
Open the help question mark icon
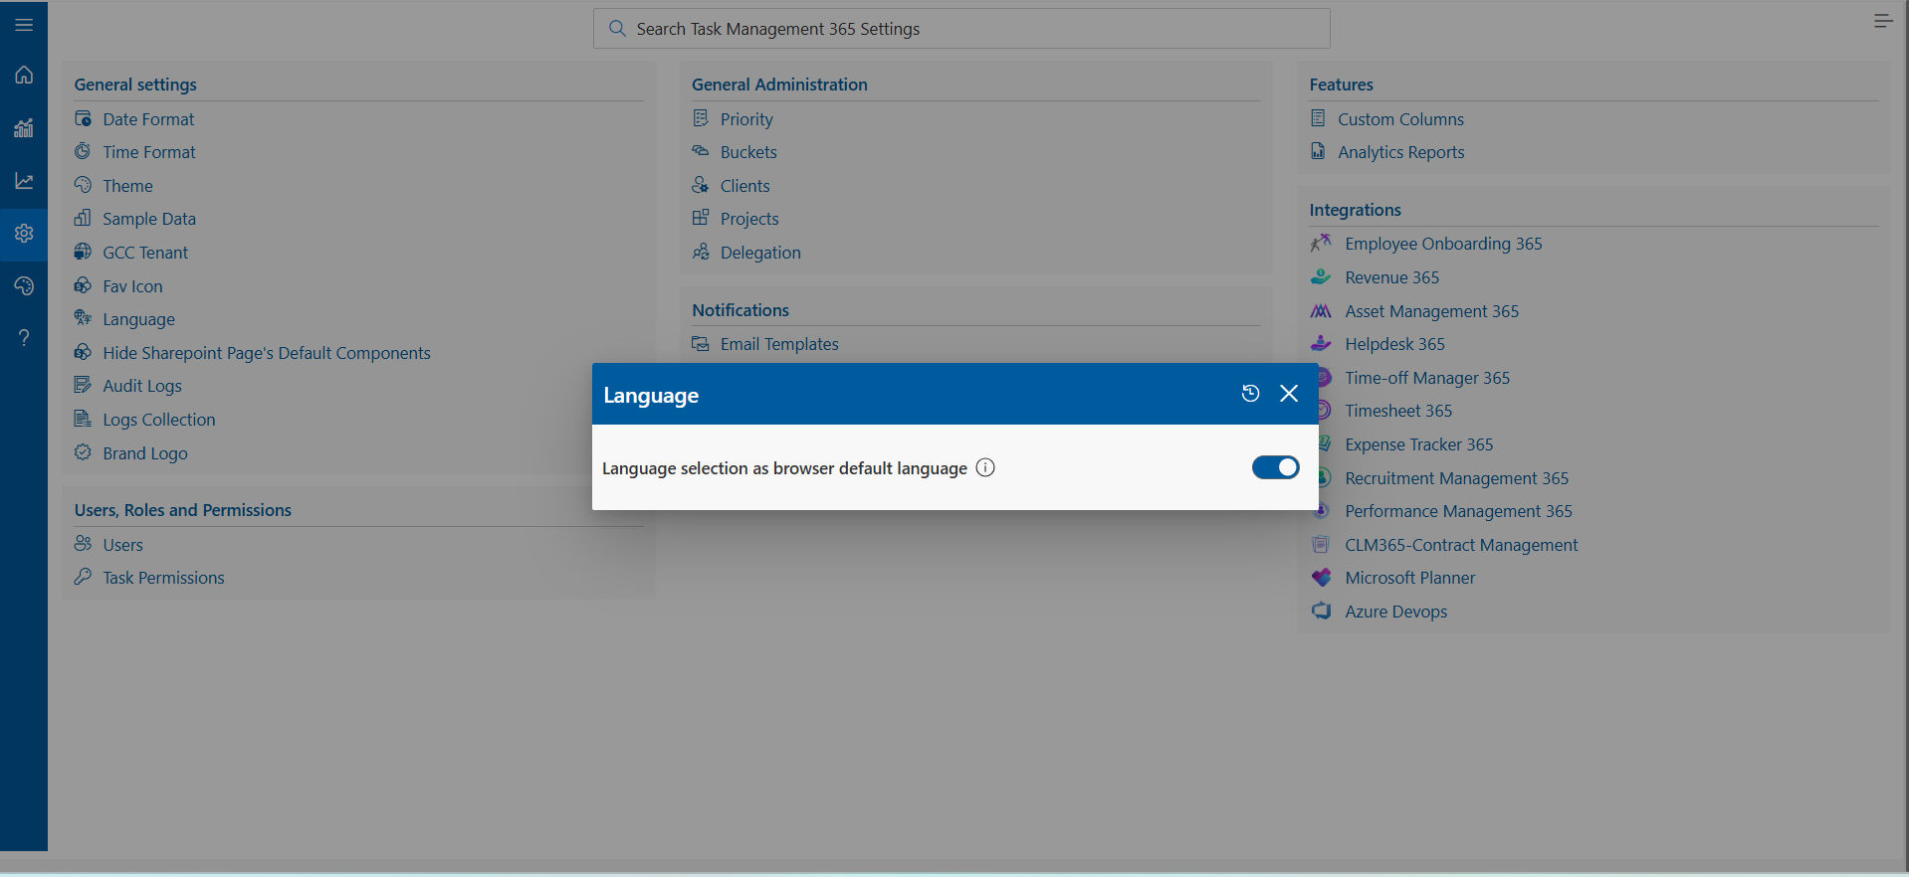click(x=24, y=338)
